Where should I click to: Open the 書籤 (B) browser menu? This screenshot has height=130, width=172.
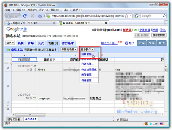point(55,10)
